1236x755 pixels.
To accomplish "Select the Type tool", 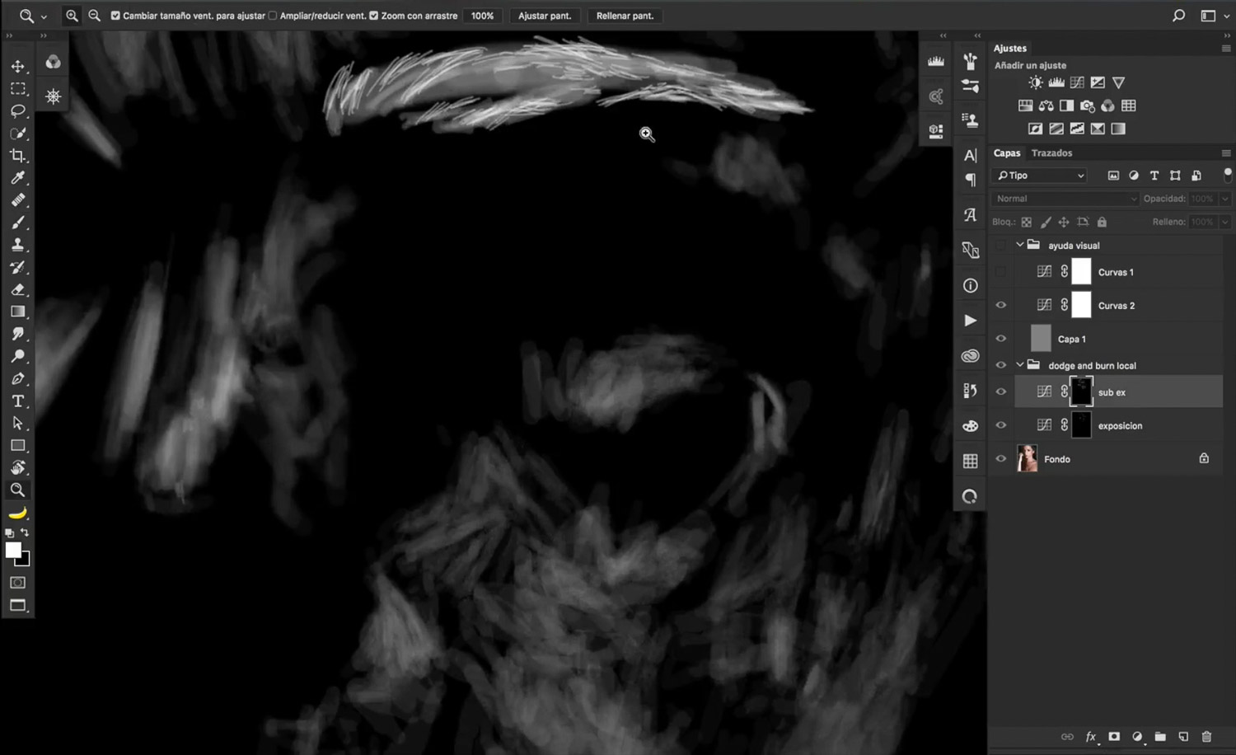I will point(17,401).
